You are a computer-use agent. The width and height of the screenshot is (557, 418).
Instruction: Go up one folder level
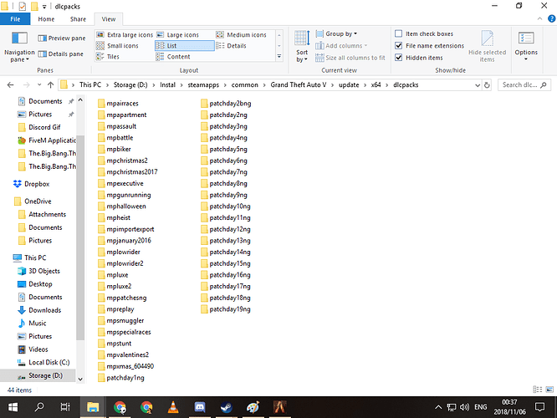[x=50, y=85]
